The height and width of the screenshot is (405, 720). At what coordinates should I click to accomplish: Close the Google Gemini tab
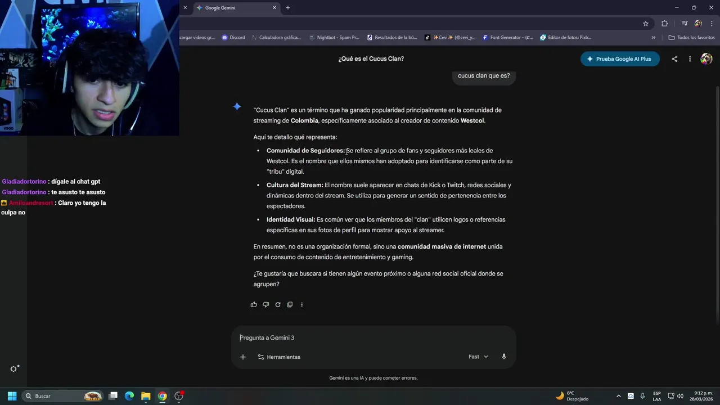tap(274, 8)
